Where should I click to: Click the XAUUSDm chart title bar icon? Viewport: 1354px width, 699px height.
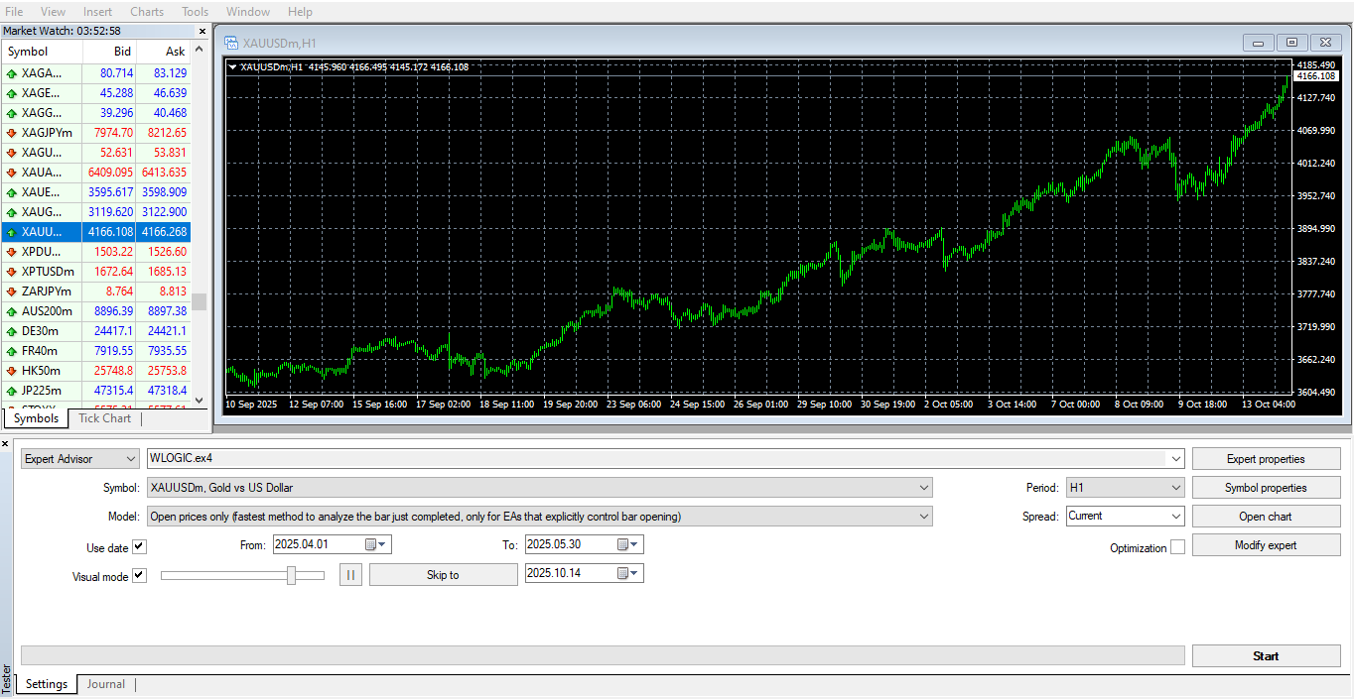click(229, 43)
